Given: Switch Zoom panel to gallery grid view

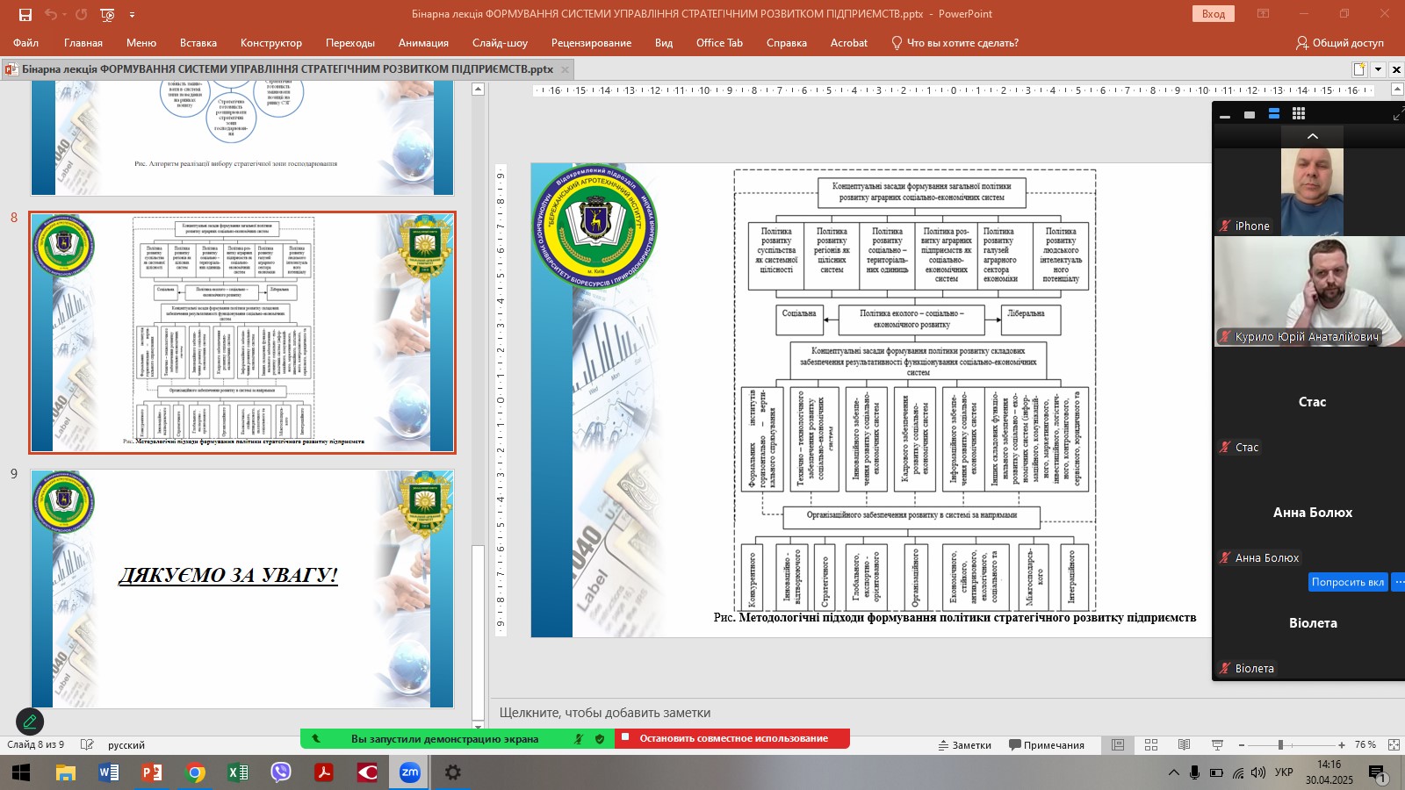Looking at the screenshot, I should [x=1299, y=114].
